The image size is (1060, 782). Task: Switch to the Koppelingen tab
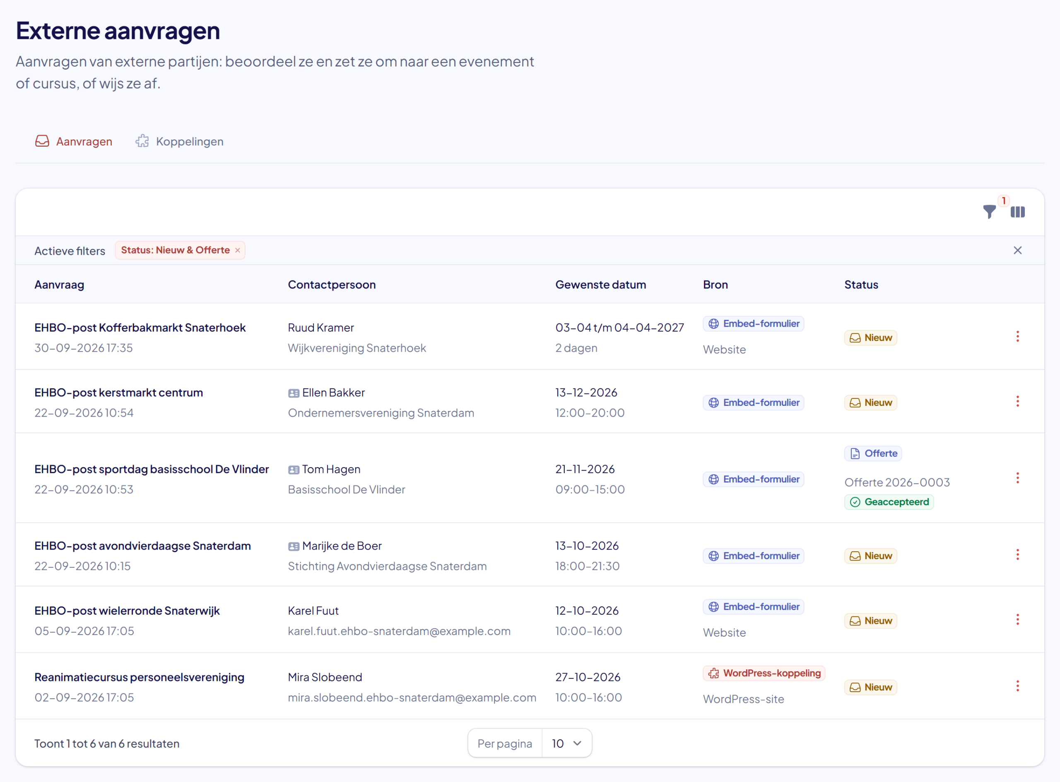(179, 142)
